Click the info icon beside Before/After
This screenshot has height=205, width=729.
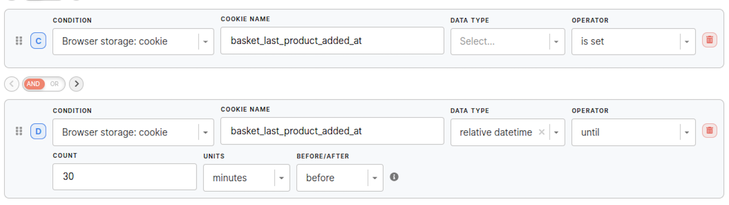point(394,177)
